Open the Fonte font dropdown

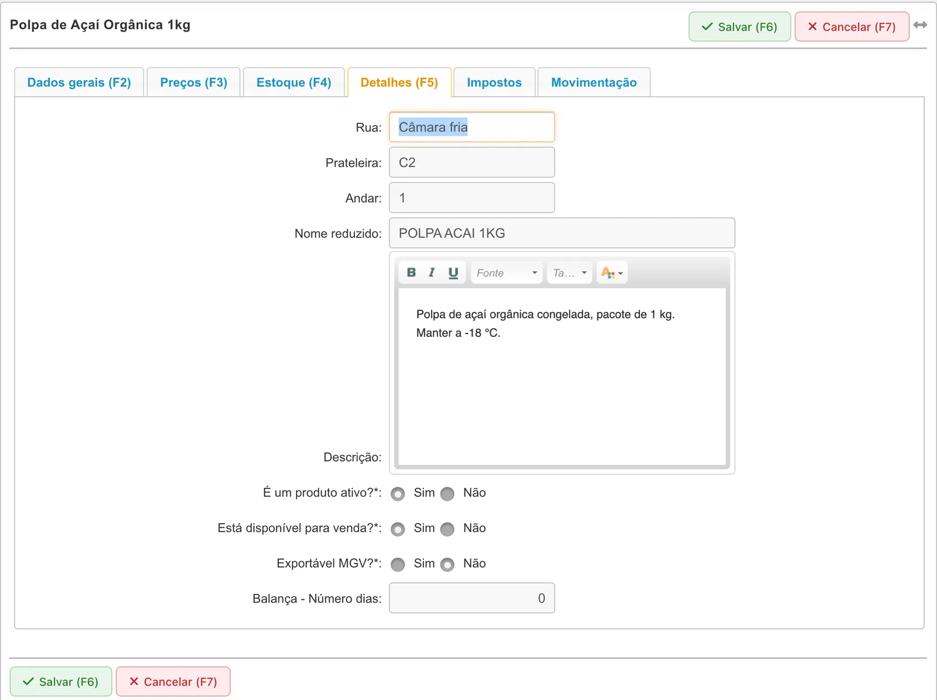[507, 272]
